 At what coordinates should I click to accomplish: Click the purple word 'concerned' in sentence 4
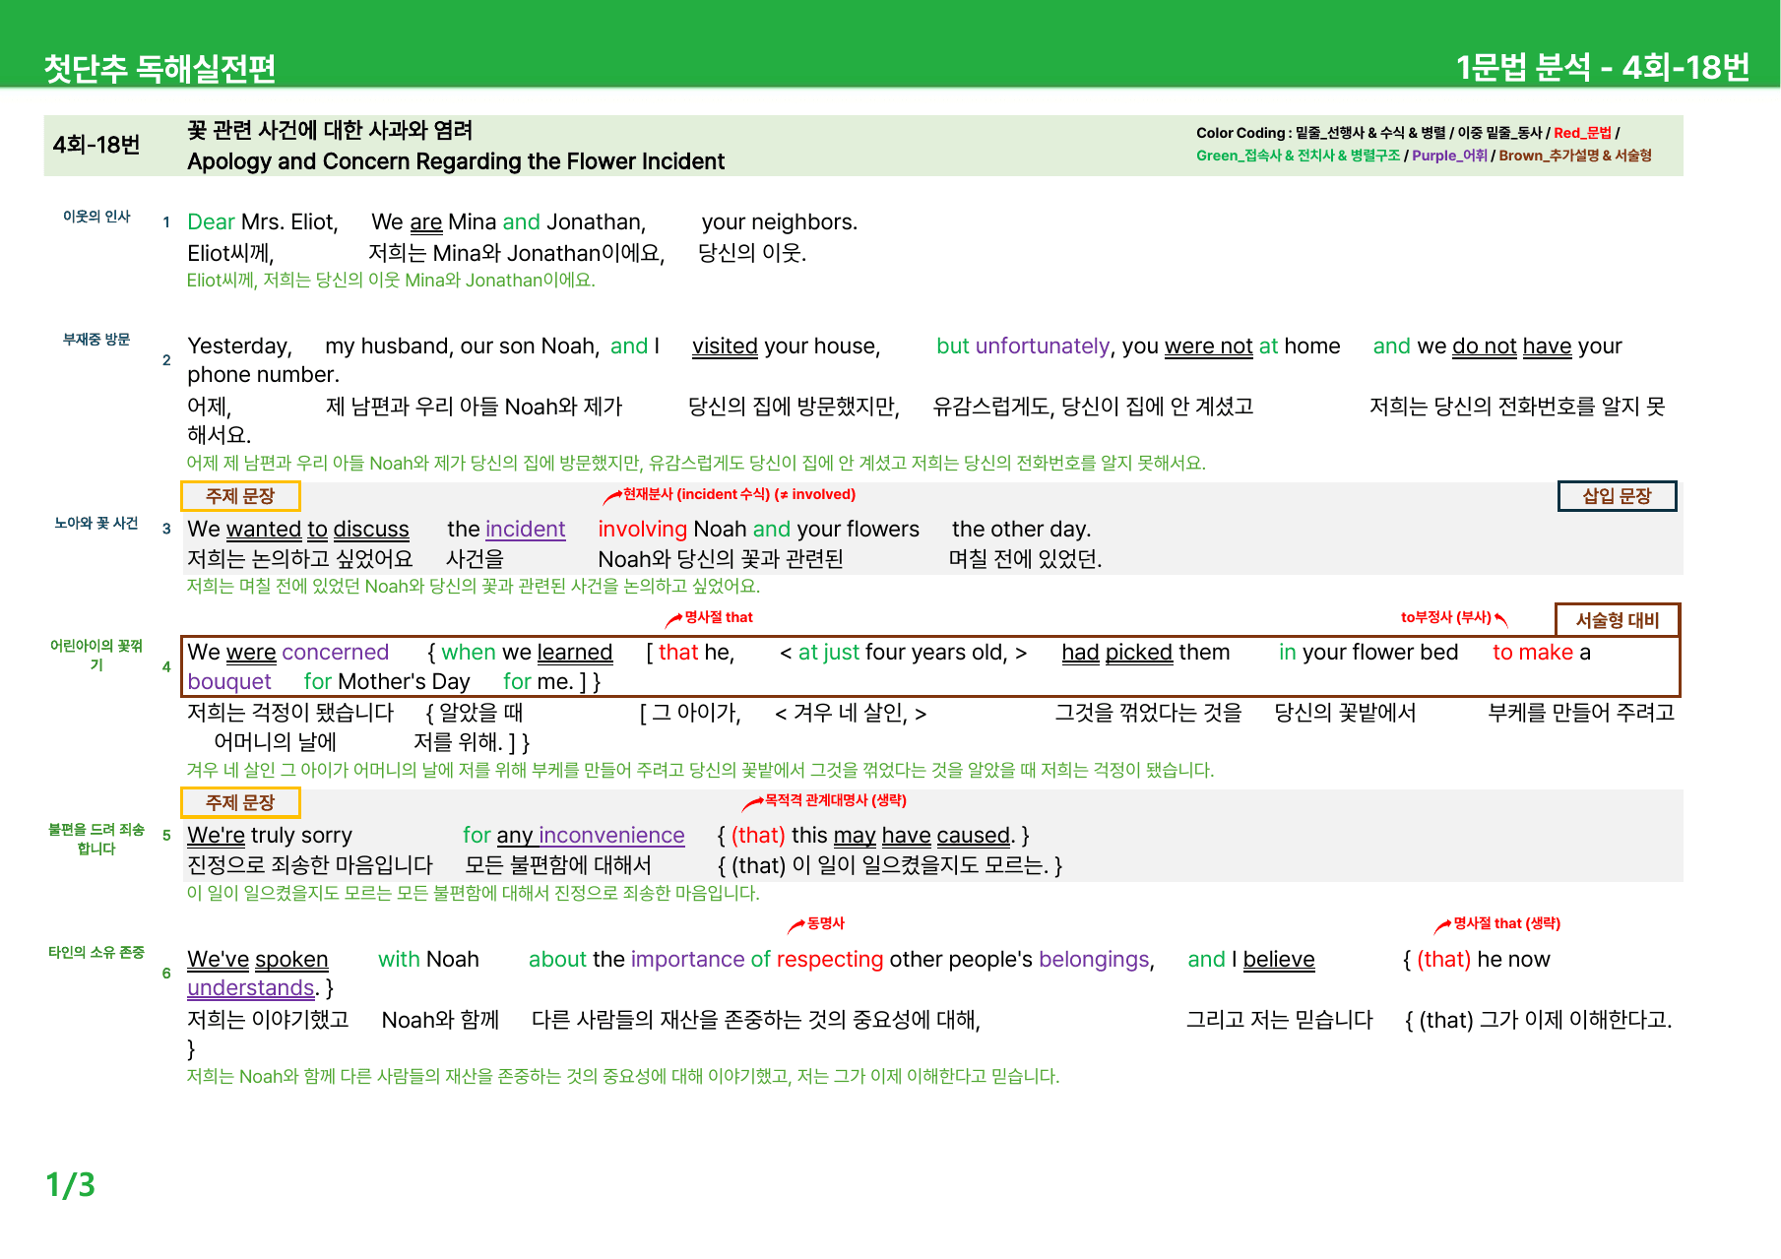[x=335, y=653]
